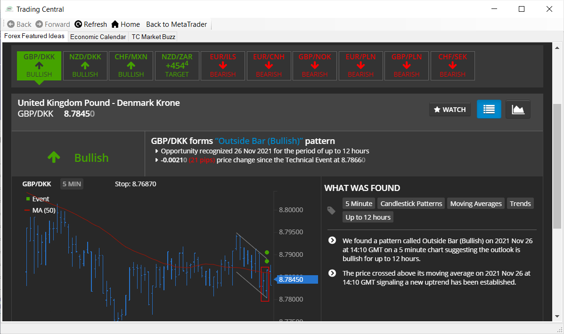The image size is (564, 334).
Task: Open the TC Market Buzz tab
Action: coord(153,37)
